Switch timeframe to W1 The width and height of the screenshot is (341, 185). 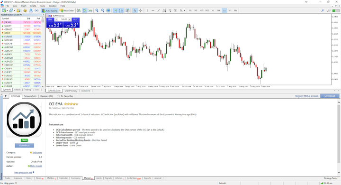pyautogui.click(x=230, y=10)
